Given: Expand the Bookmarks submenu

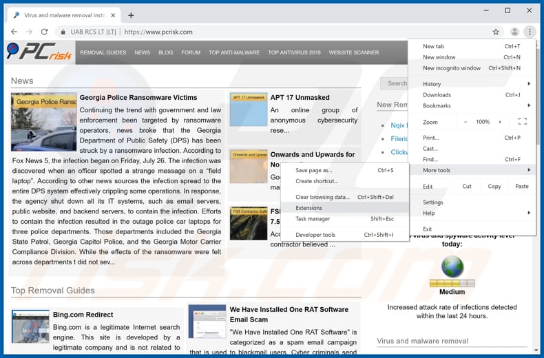Looking at the screenshot, I should point(475,105).
